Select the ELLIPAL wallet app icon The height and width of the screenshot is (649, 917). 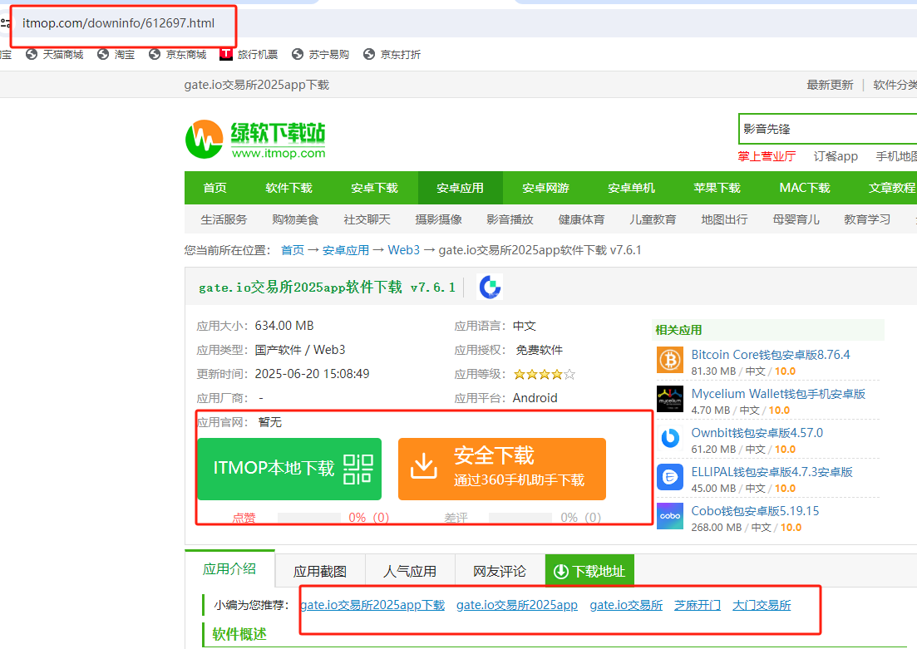669,477
